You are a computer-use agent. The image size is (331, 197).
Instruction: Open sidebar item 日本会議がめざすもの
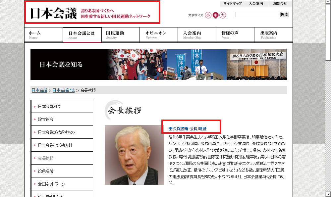62,132
